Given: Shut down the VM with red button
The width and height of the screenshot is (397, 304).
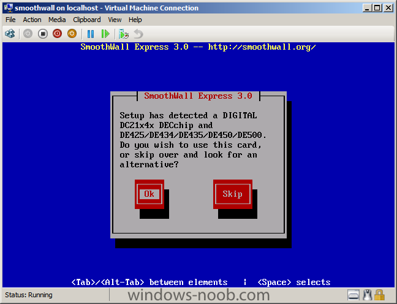Looking at the screenshot, I should click(x=58, y=34).
